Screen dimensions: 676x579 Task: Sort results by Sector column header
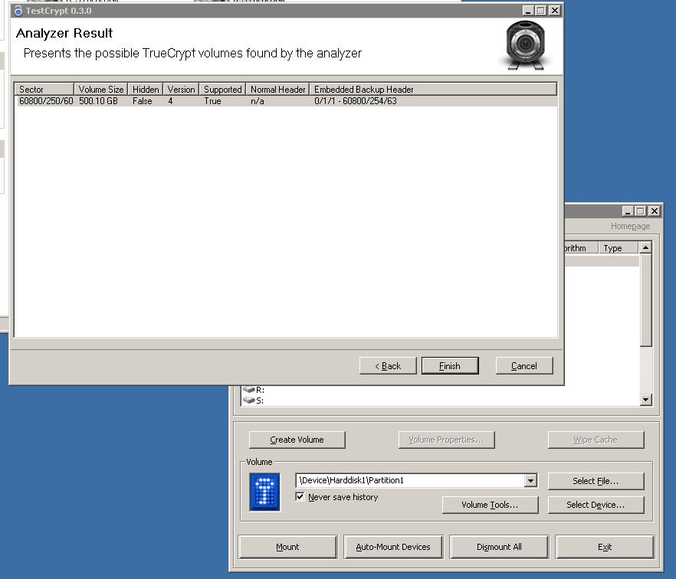coord(44,89)
